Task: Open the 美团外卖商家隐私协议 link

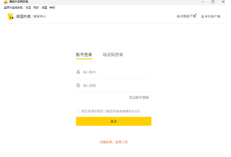Action: (x=122, y=111)
